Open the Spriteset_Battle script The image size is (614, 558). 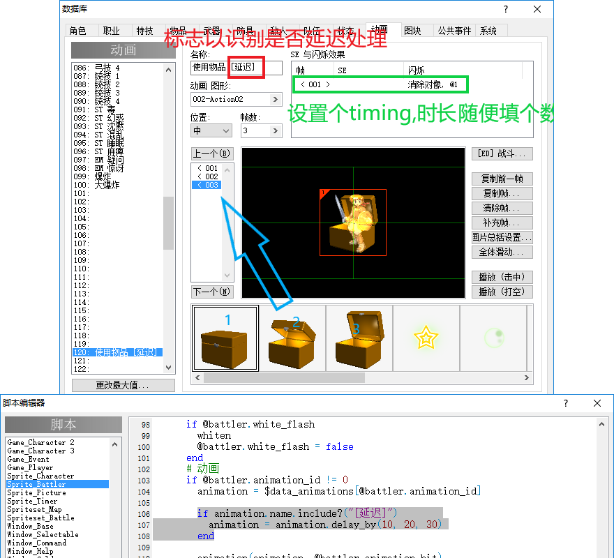coord(57,518)
